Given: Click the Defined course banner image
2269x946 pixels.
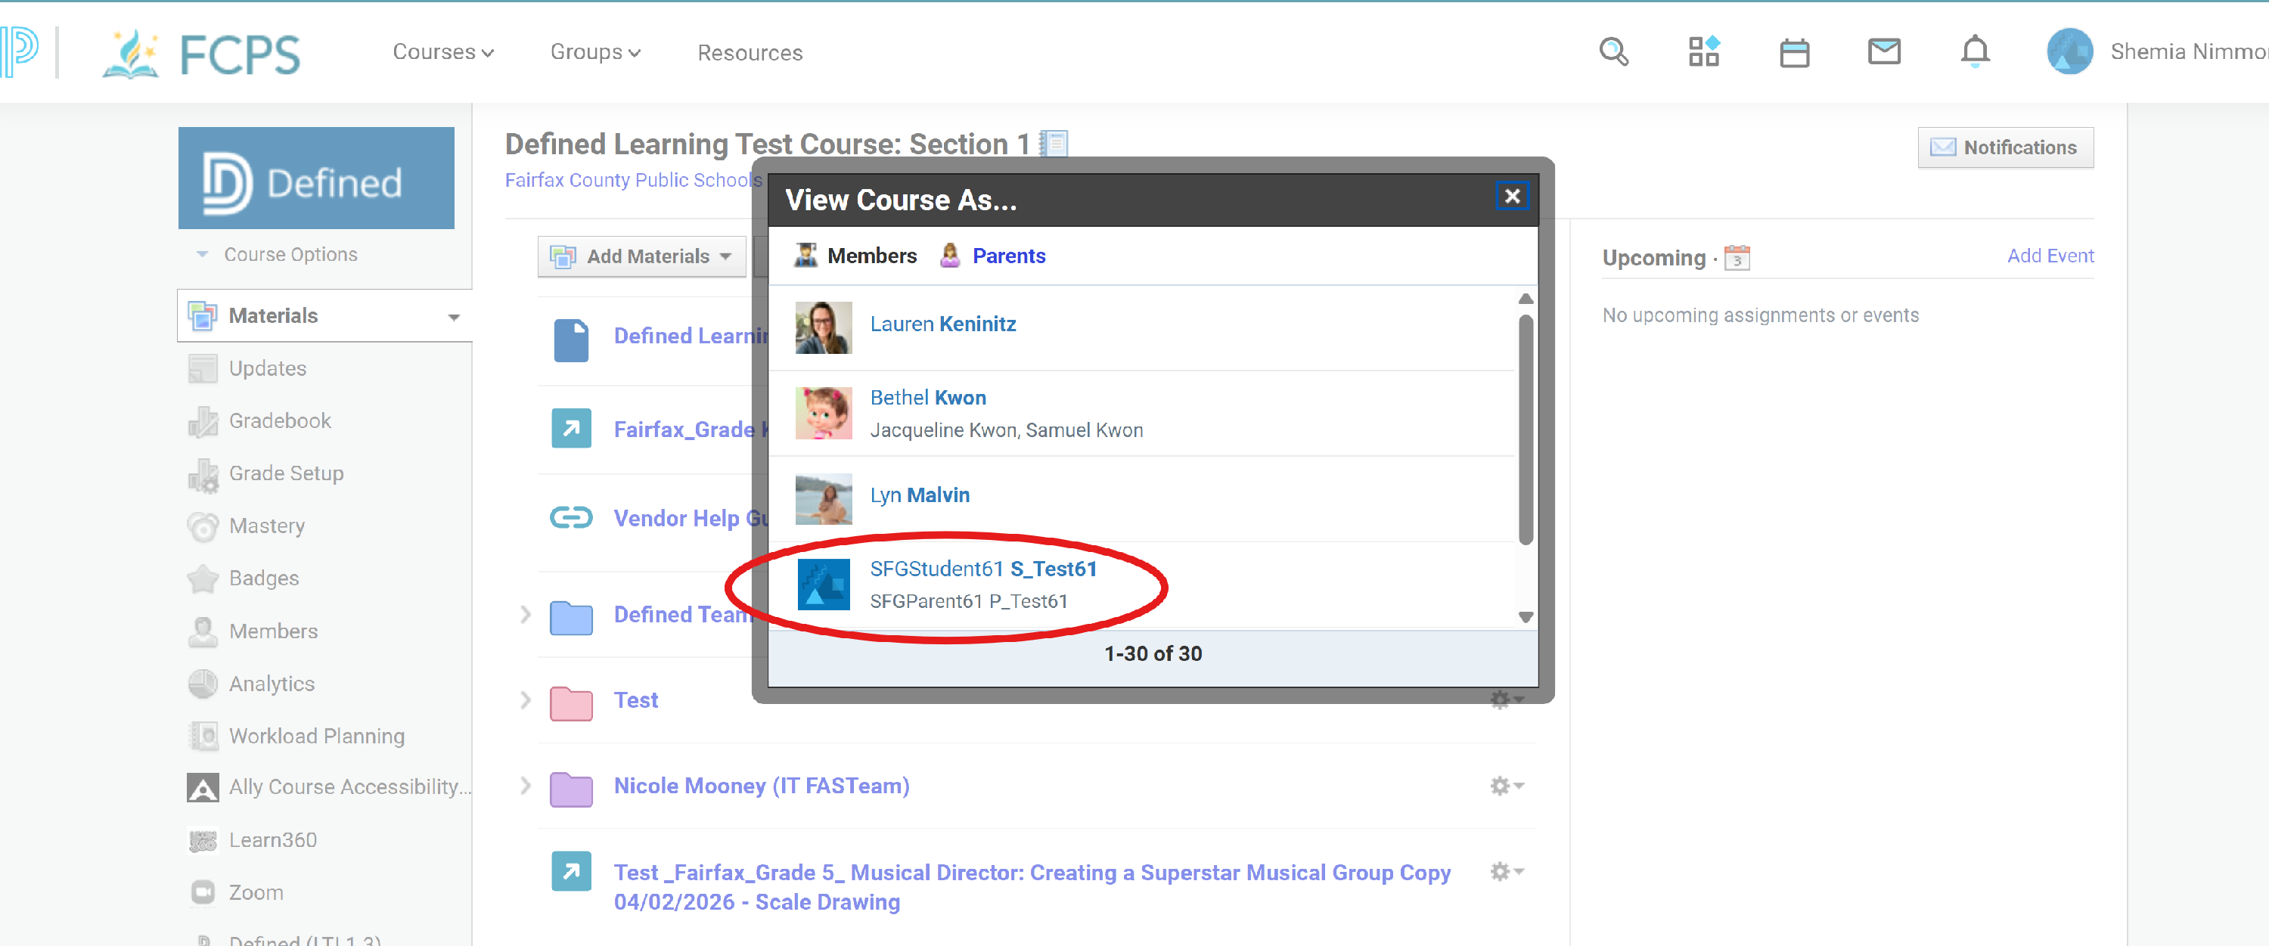Looking at the screenshot, I should coord(316,178).
